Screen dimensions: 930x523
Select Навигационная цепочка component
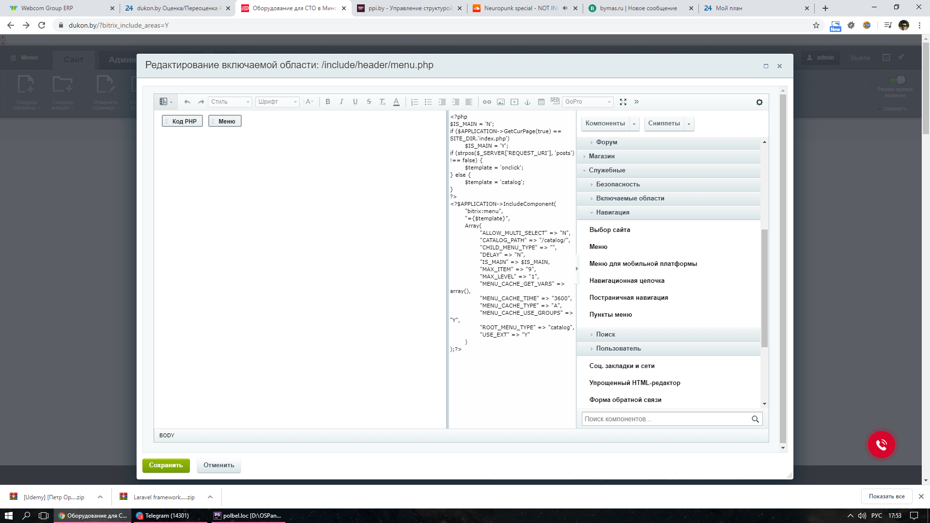627,281
